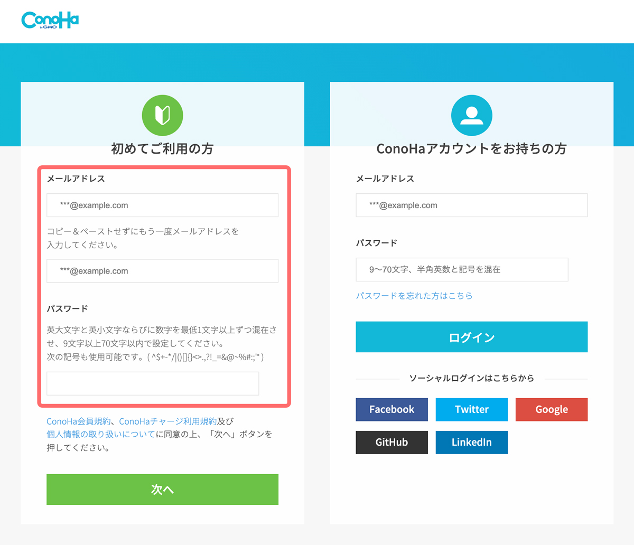
Task: Click the ConoHa by GMO logo
Action: point(50,20)
